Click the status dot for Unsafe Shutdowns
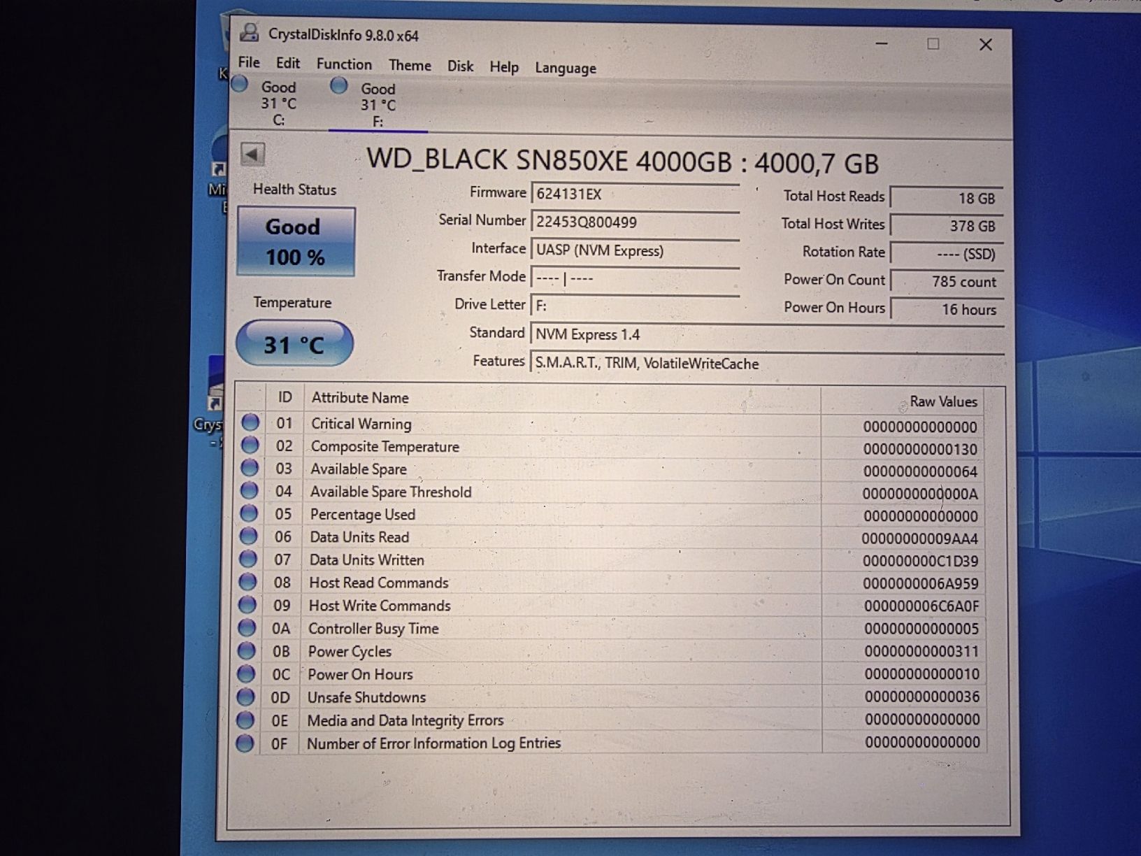1141x856 pixels. click(x=245, y=697)
